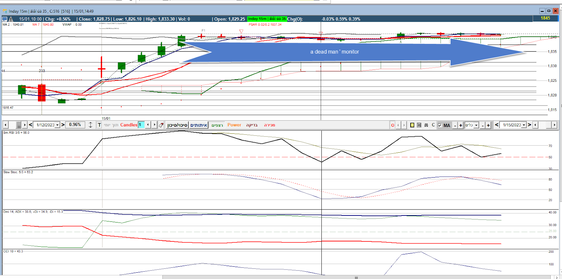Screen dimensions: 562x279
Task: Go to previous date before 1/15/2023
Action: (497, 125)
